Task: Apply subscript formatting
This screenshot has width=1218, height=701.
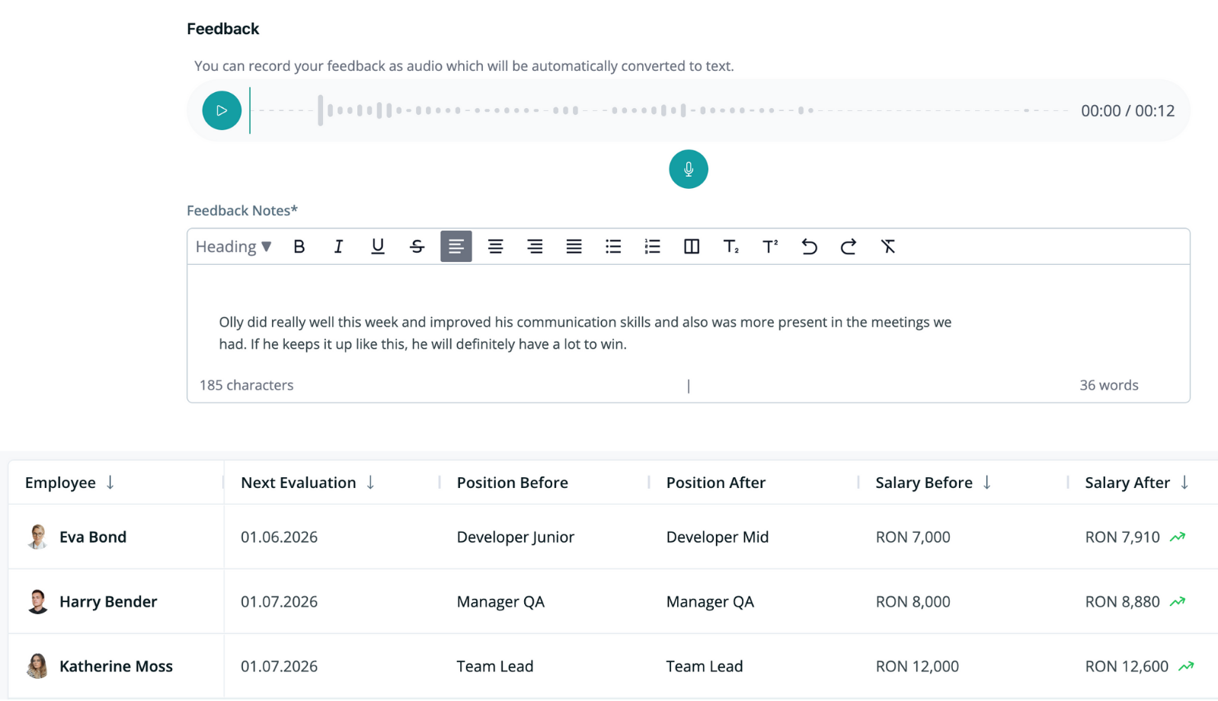Action: pos(730,247)
